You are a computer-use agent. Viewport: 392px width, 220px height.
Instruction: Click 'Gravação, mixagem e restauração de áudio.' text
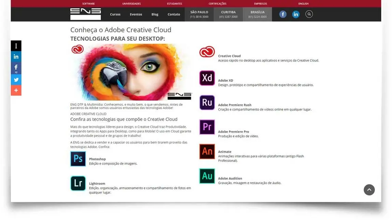click(250, 183)
